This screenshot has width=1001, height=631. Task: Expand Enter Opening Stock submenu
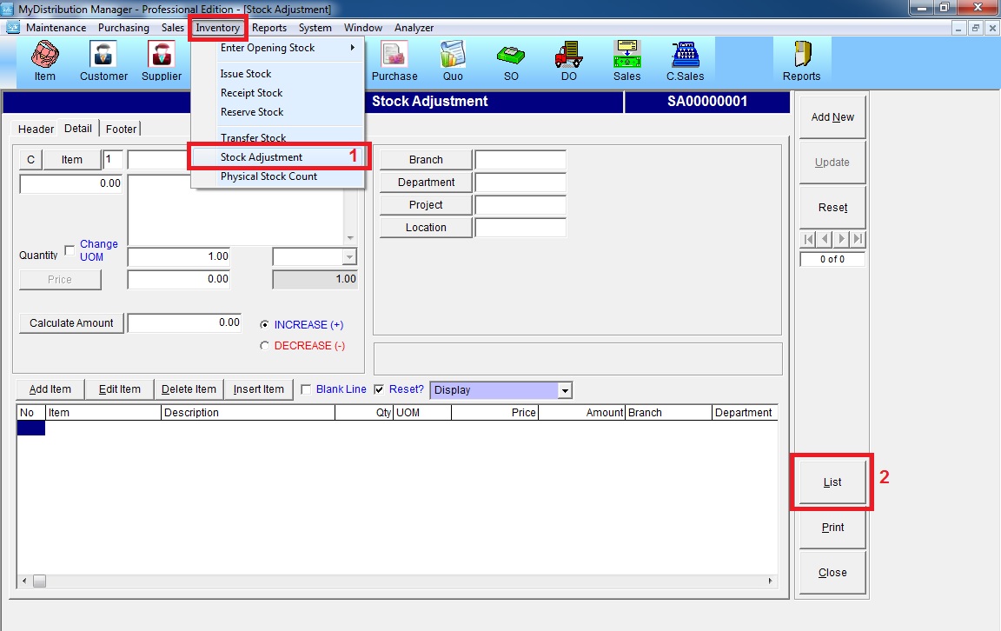tap(287, 48)
